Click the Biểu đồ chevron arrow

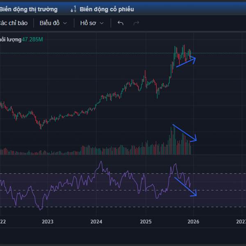pyautogui.click(x=65, y=23)
